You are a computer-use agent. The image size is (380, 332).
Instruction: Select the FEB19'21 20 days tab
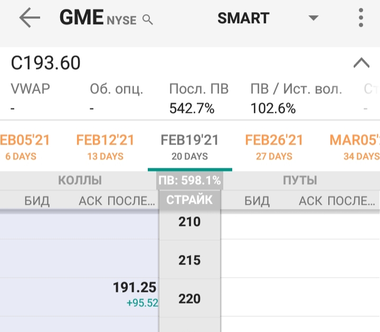click(189, 147)
